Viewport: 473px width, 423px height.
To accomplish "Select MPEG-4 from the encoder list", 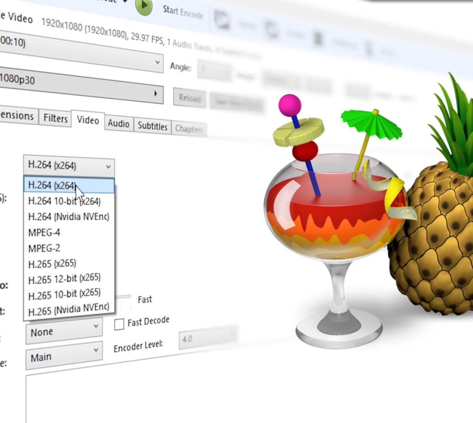I will coord(46,232).
